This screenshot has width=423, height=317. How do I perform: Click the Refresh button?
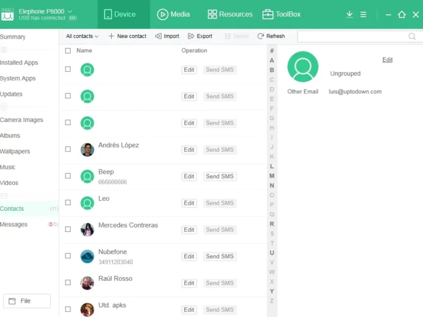(271, 36)
